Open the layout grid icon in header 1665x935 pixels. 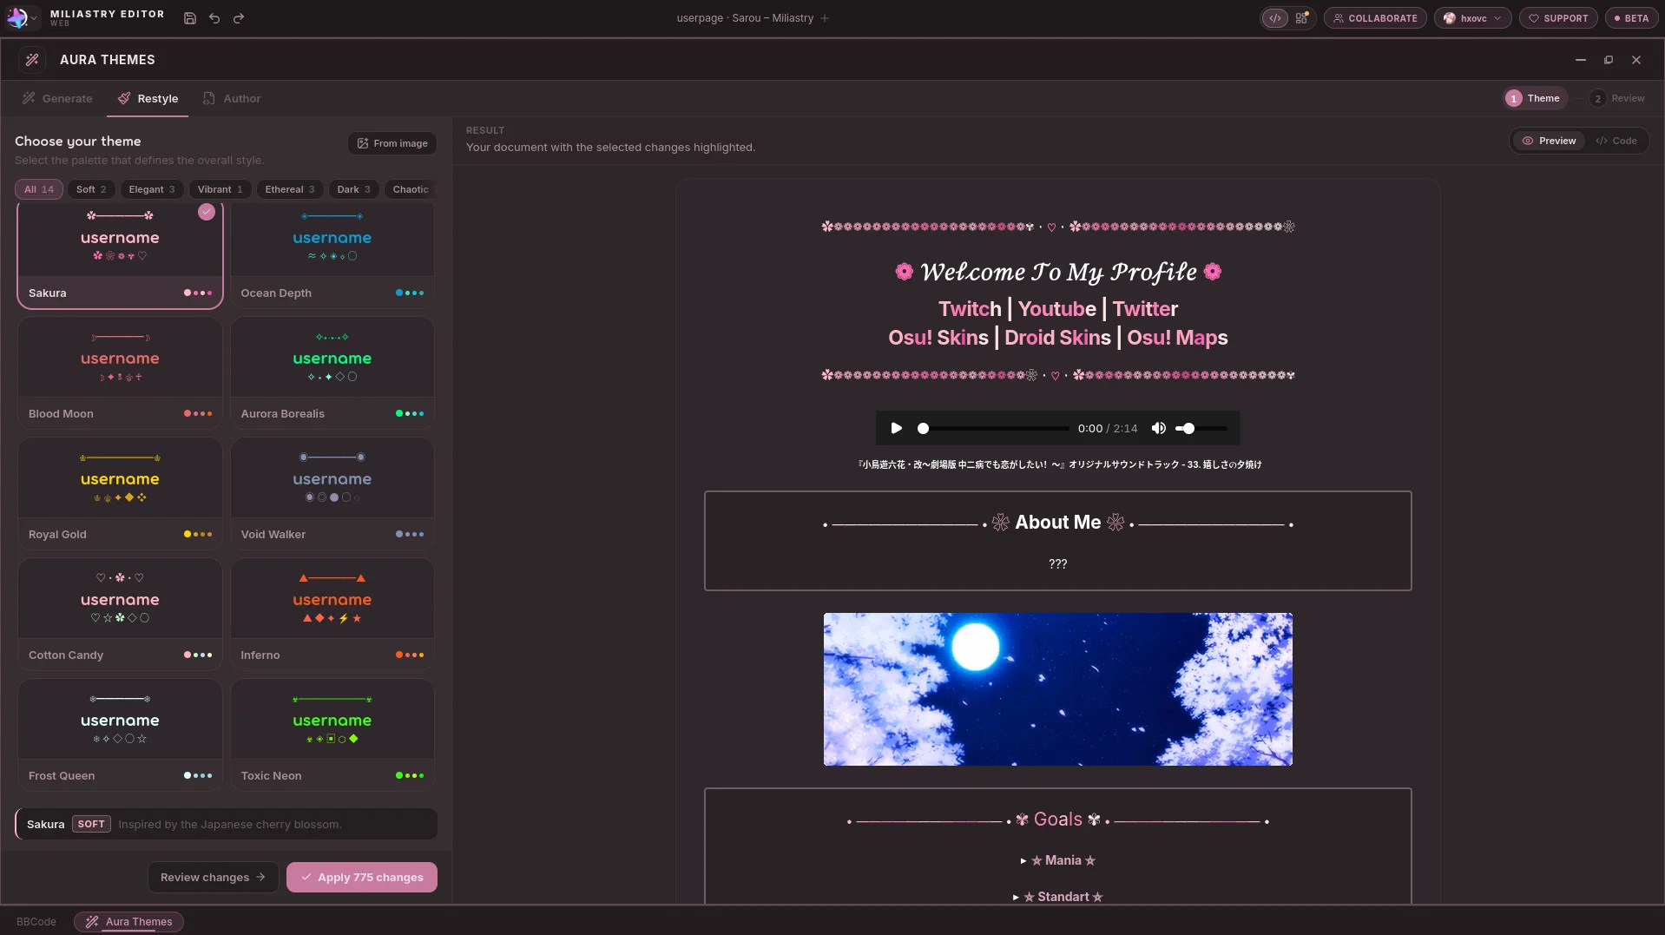pyautogui.click(x=1302, y=17)
